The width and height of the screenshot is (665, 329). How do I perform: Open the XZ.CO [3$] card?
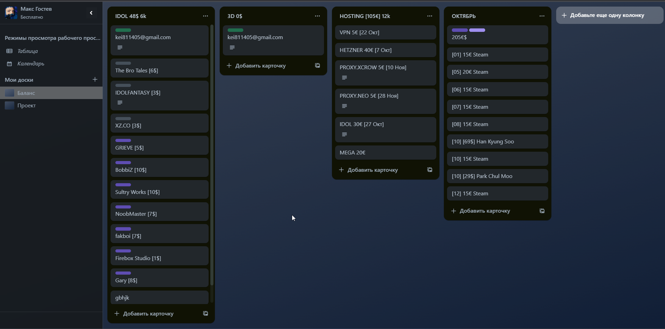[x=159, y=123]
